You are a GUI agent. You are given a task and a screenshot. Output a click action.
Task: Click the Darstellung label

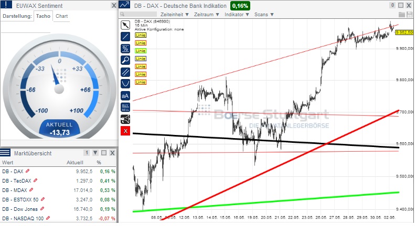(17, 16)
